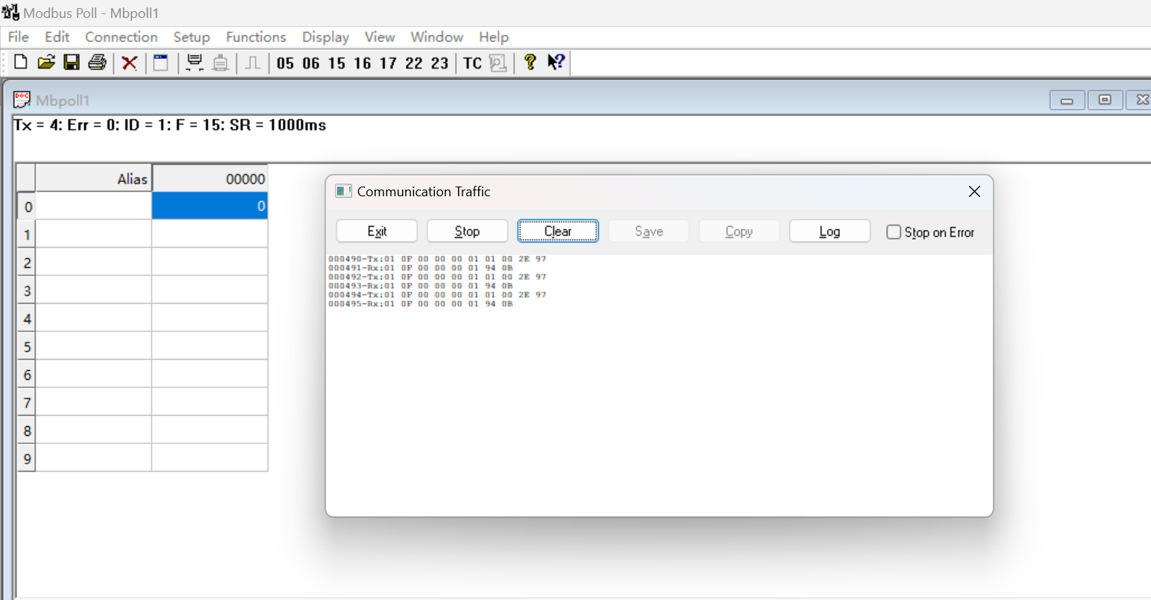Open a file using the folder toolbar icon
Image resolution: width=1151 pixels, height=600 pixels.
(x=46, y=63)
